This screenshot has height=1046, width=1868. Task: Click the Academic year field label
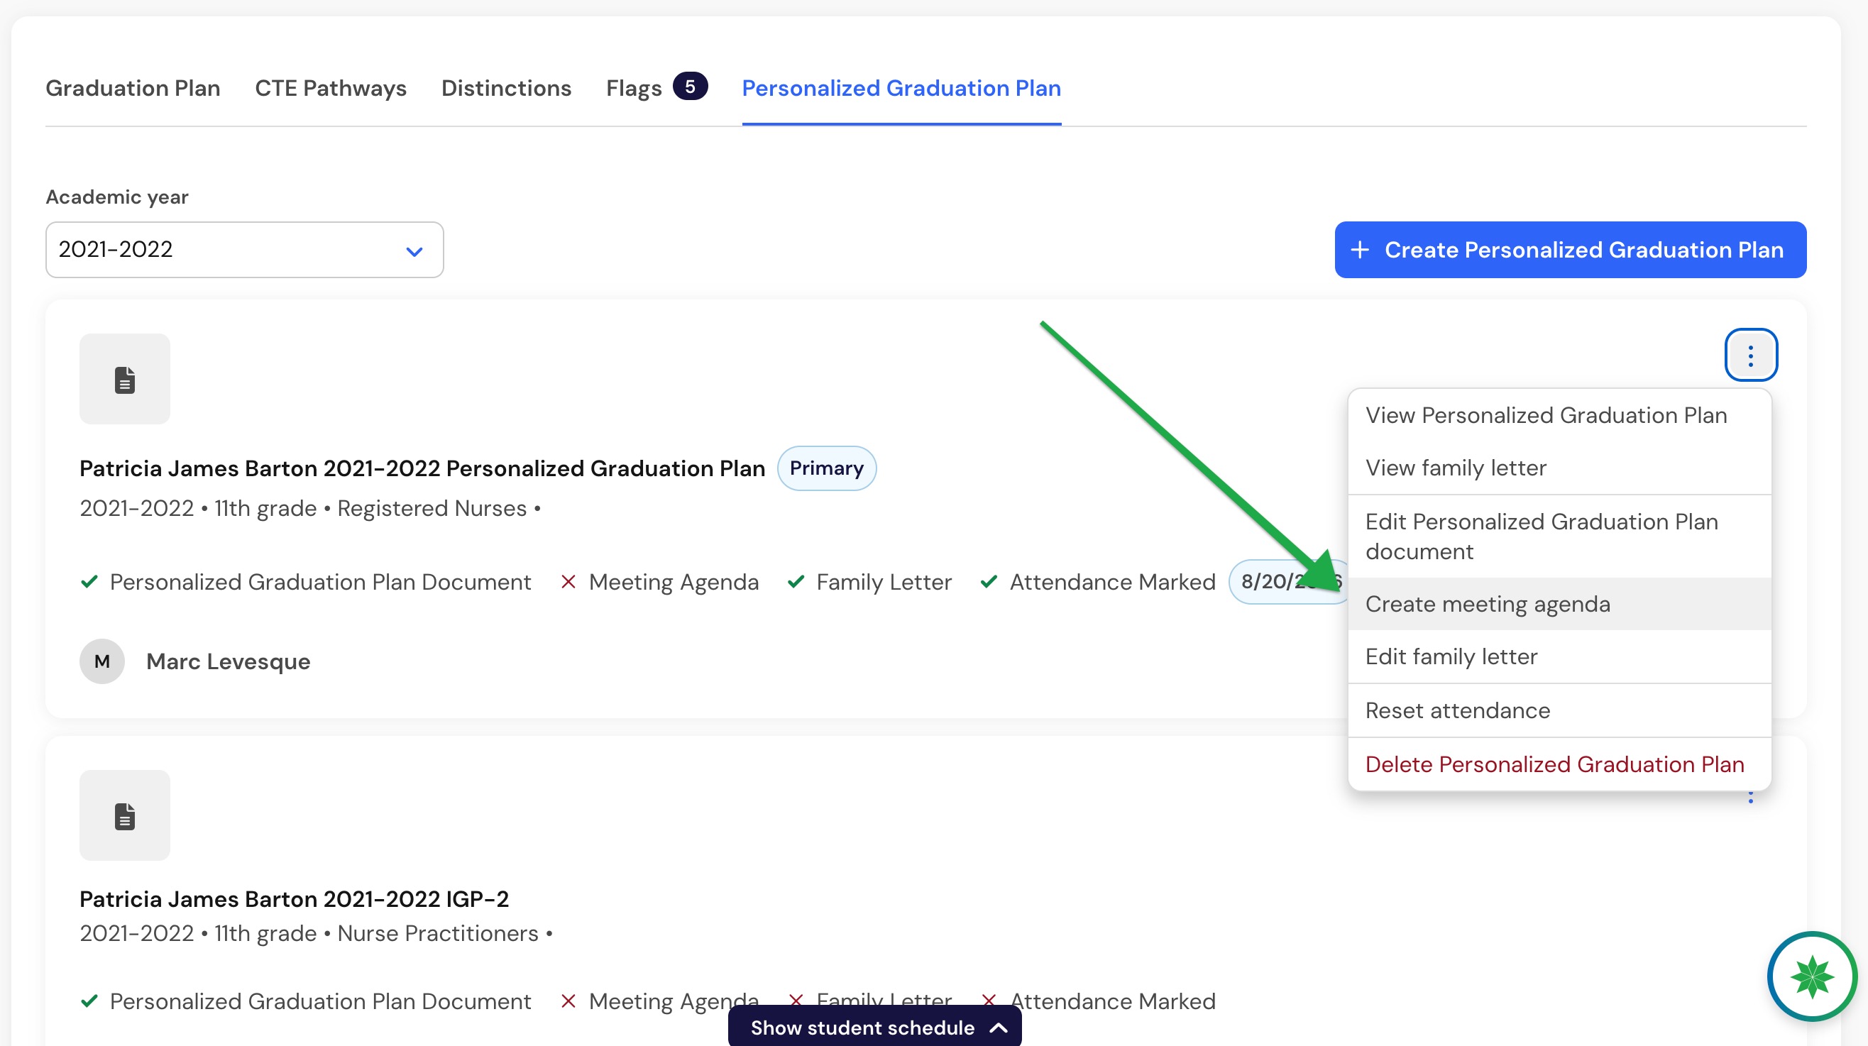pos(116,197)
